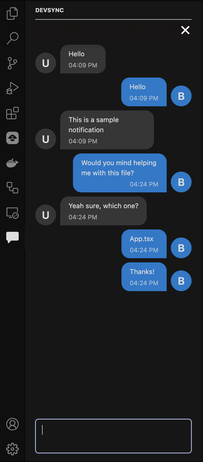
Task: Click the B avatar next to 'Thanks!'
Action: point(181,281)
